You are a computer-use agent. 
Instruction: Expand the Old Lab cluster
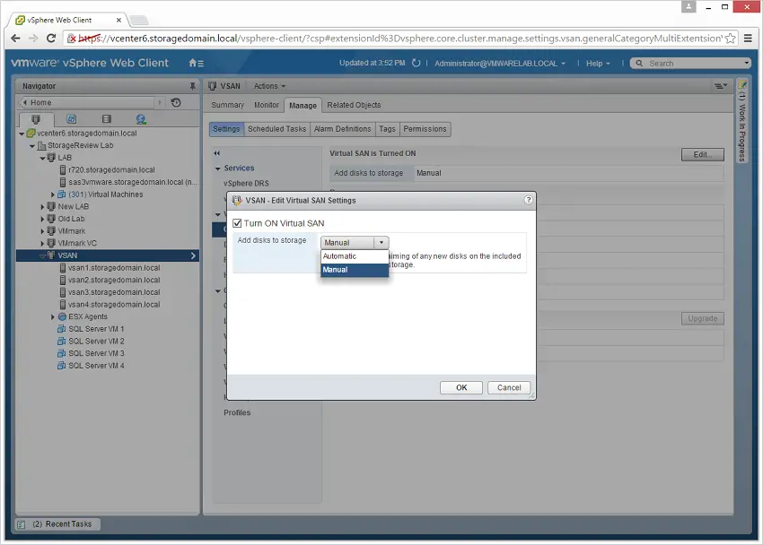[x=42, y=219]
